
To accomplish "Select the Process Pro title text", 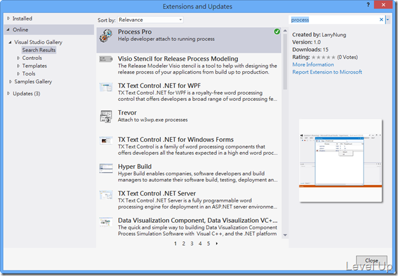I will tap(135, 32).
